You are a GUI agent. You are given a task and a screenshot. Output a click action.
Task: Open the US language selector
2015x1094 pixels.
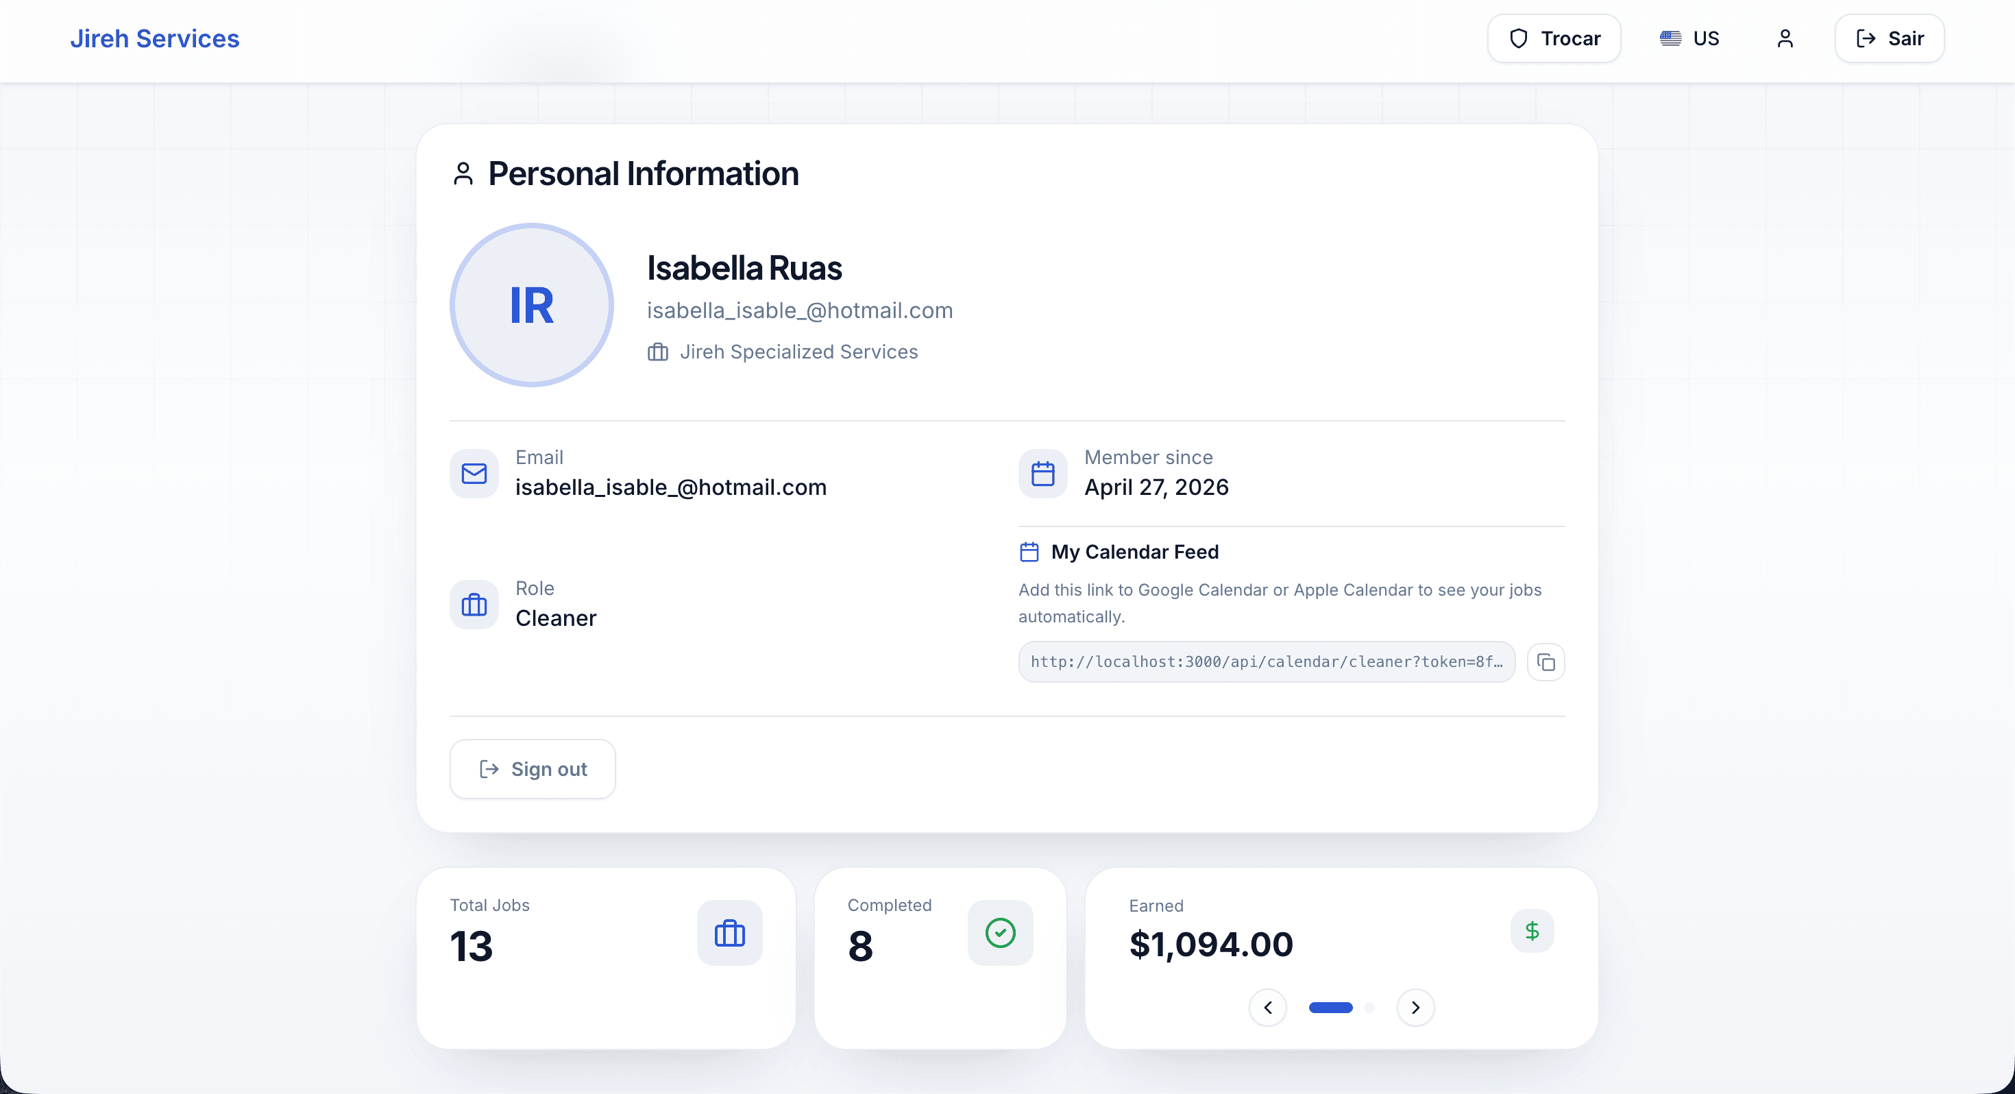tap(1689, 38)
